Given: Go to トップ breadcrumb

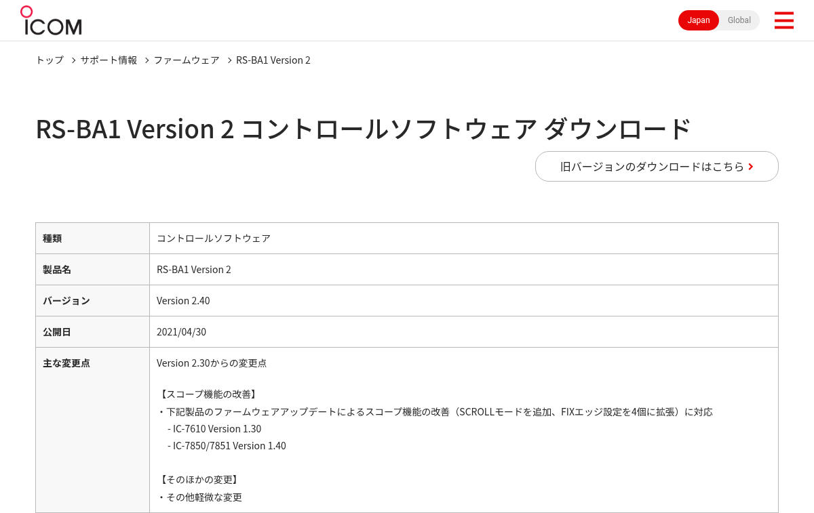Looking at the screenshot, I should (50, 60).
